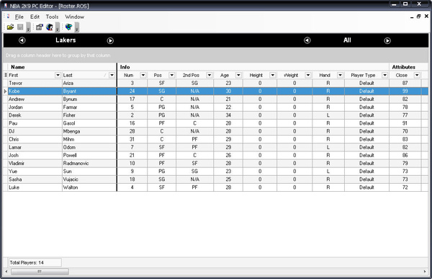The image size is (432, 279).
Task: Open filter dropdown for Height column
Action: coord(272,75)
